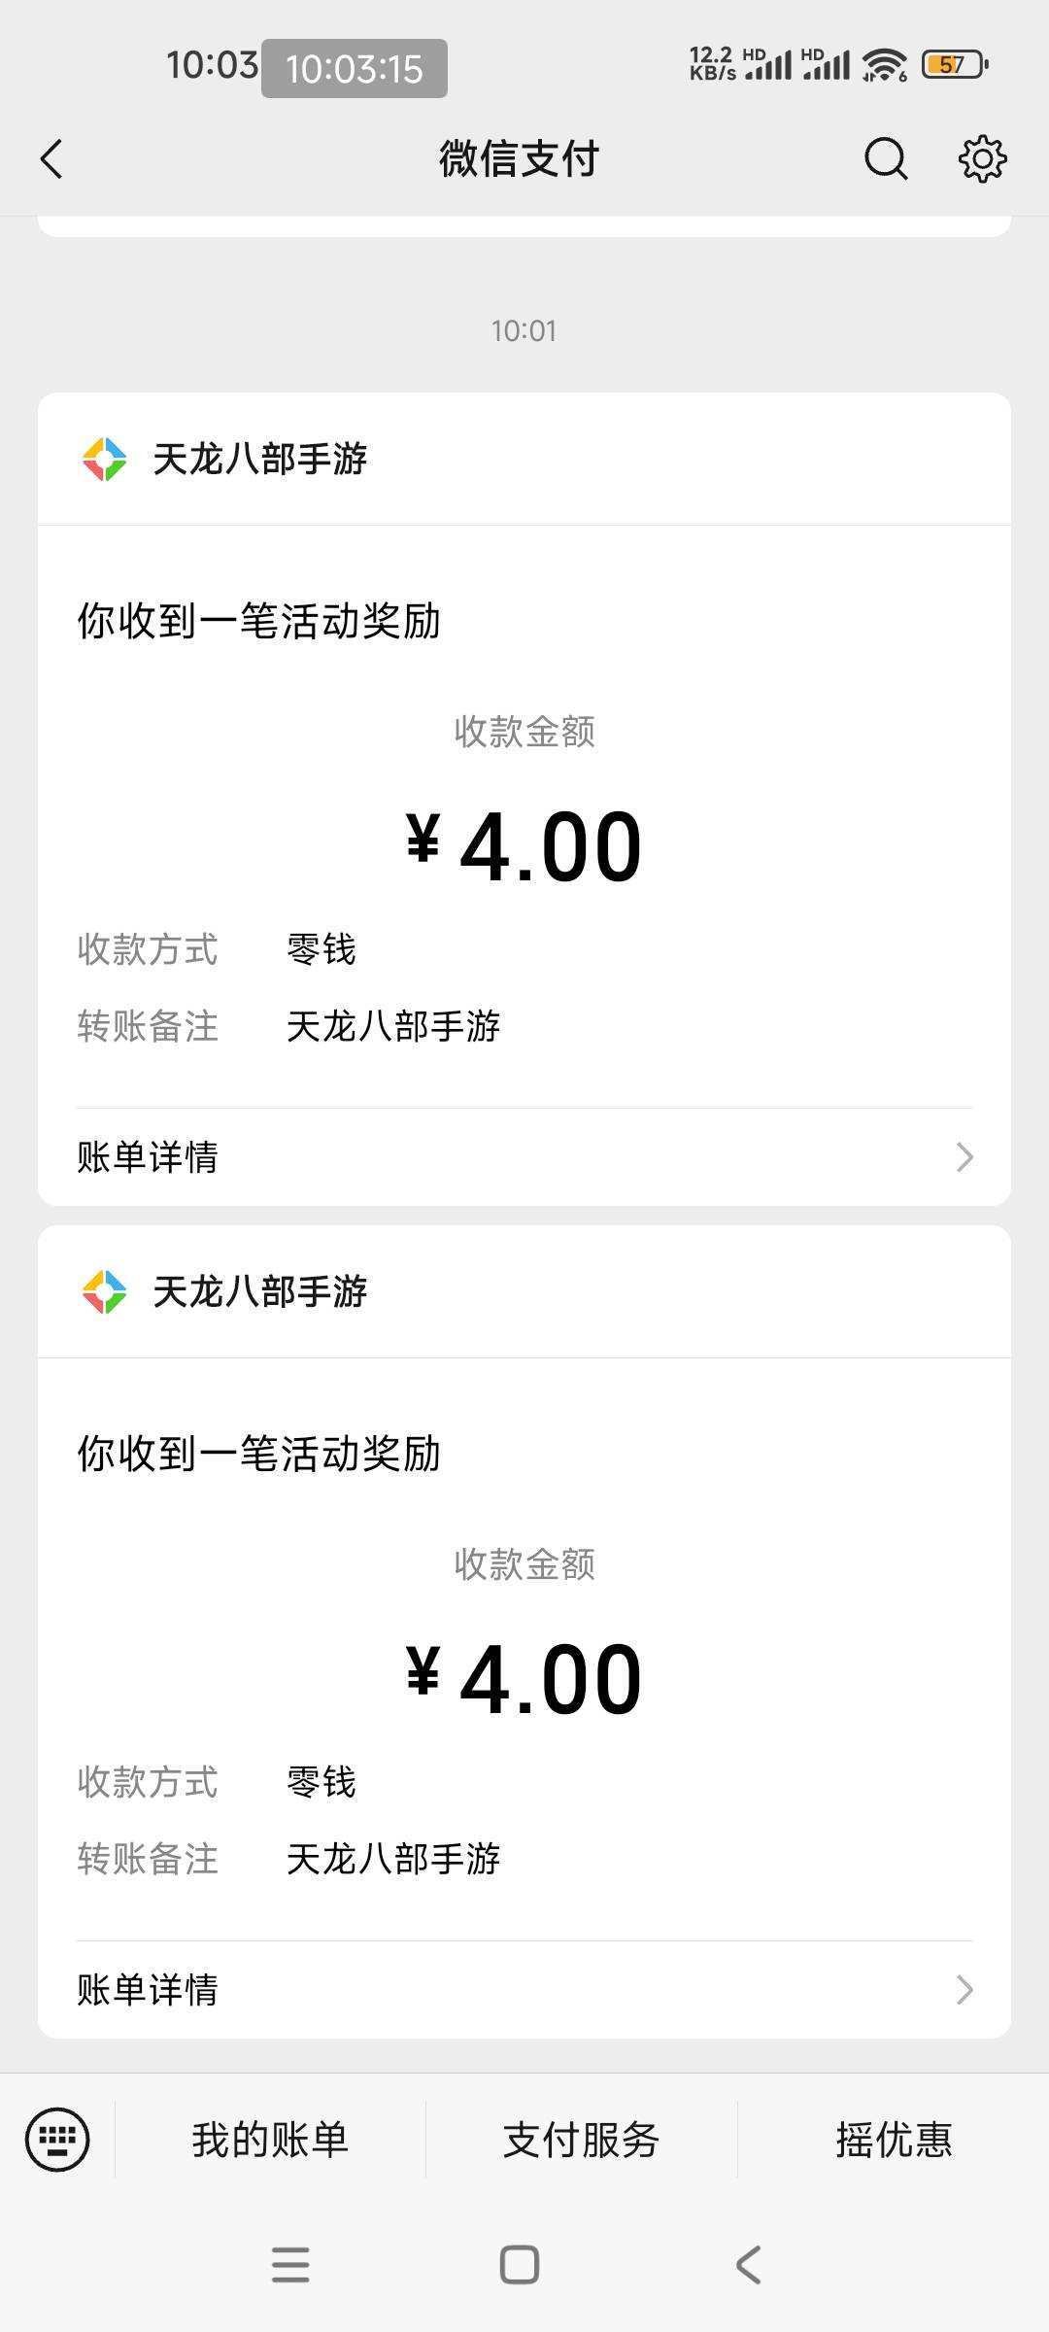Switch to keyboard input icon

57,2139
